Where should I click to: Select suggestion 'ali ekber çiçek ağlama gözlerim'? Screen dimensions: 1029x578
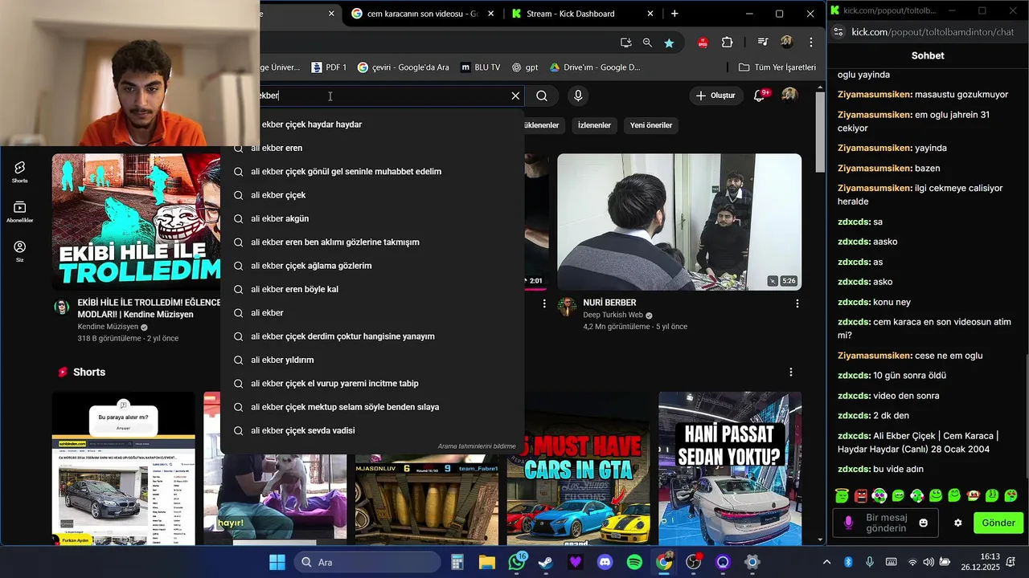pyautogui.click(x=372, y=266)
